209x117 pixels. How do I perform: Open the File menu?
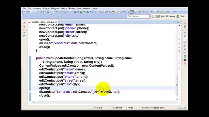pos(24,8)
